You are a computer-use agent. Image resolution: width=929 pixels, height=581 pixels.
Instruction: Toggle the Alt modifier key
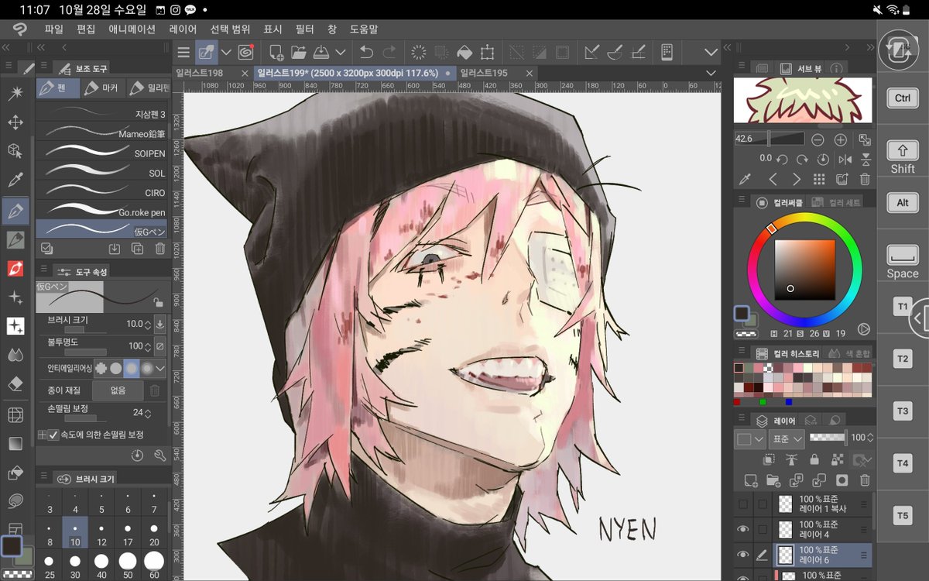coord(903,203)
